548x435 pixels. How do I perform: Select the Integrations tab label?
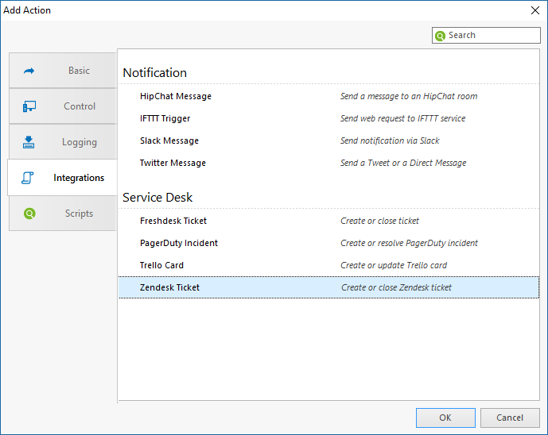(79, 178)
